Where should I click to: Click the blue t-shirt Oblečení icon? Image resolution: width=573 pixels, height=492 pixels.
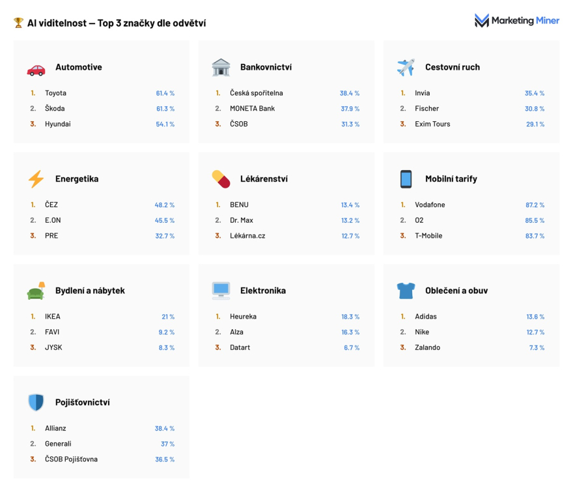click(x=406, y=291)
